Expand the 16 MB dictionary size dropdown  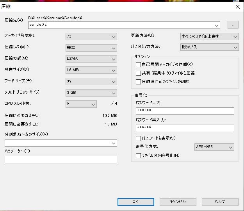click(x=91, y=71)
